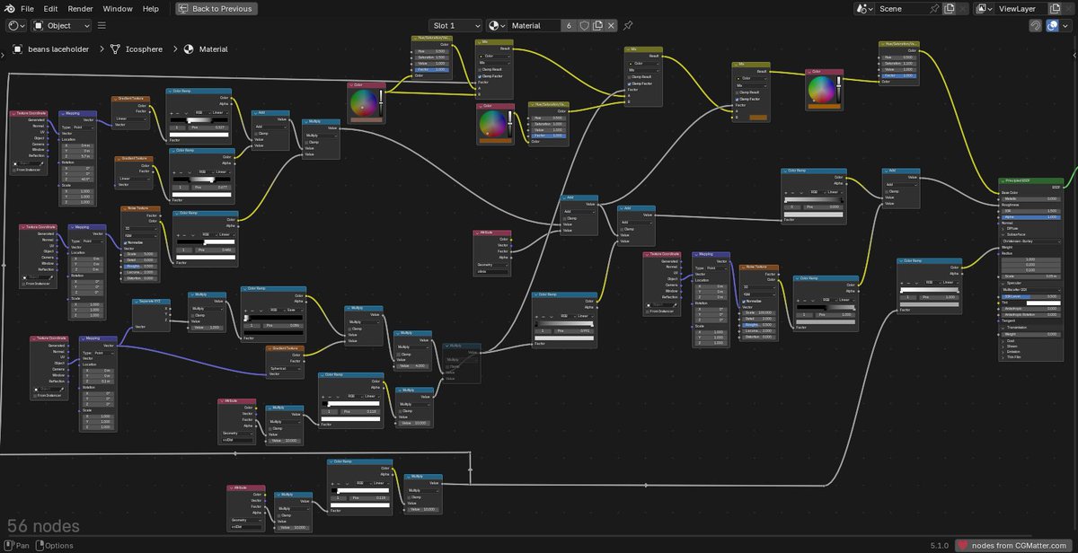Viewport: 1078px width, 553px height.
Task: Click the new scene icon
Action: (950, 8)
